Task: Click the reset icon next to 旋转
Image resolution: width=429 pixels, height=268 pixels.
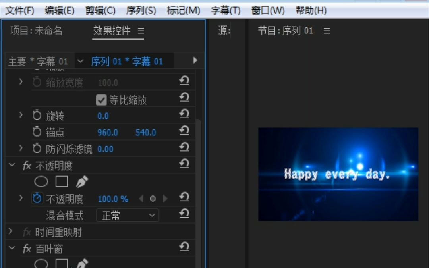Action: click(184, 114)
